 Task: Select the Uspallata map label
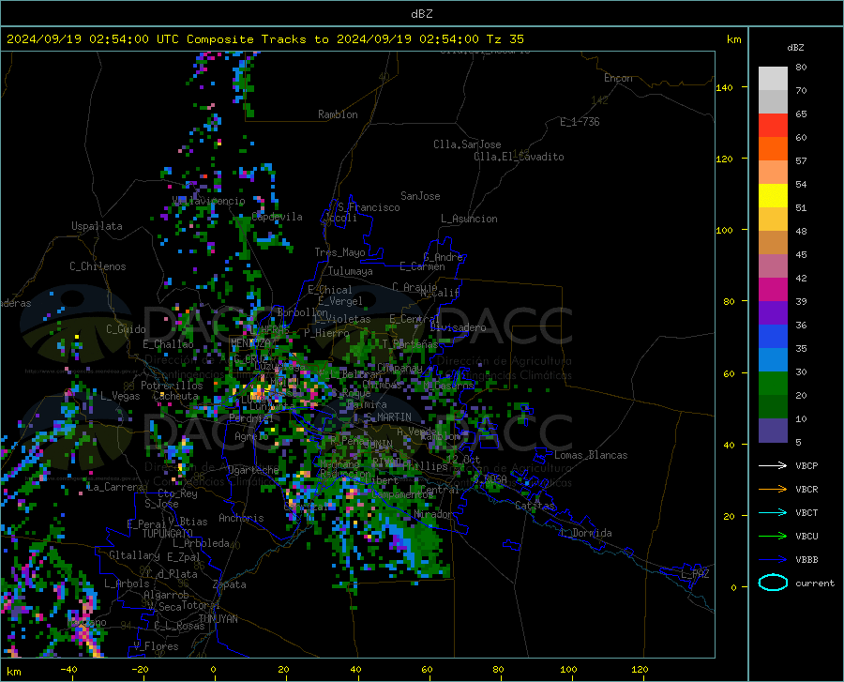[x=97, y=226]
